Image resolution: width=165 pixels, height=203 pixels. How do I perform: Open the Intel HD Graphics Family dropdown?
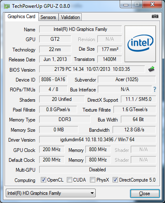pyautogui.click(x=51, y=193)
